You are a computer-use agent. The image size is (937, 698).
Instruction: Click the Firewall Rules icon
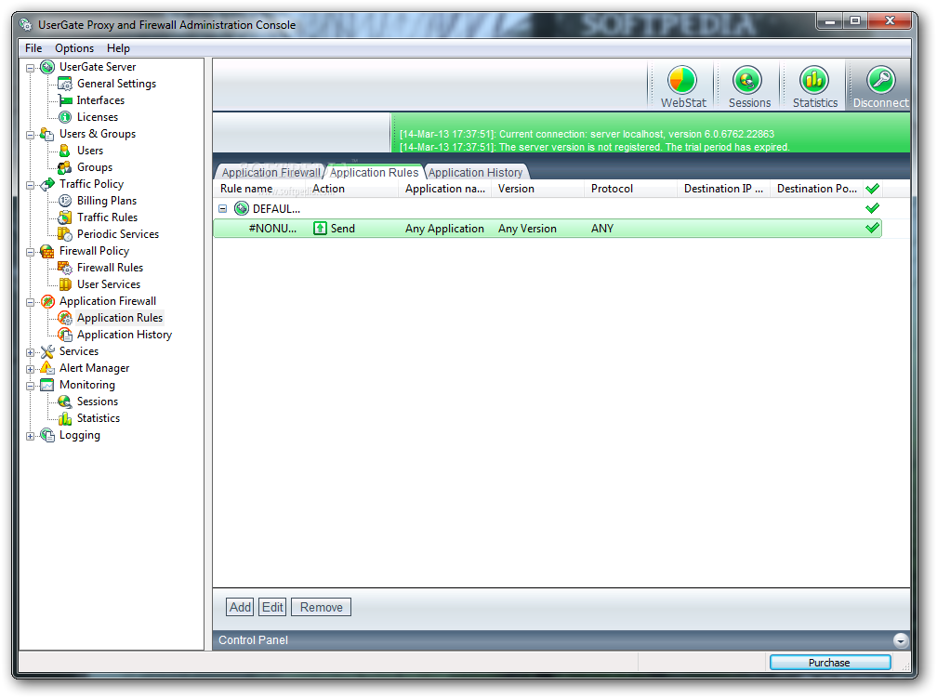(x=64, y=268)
